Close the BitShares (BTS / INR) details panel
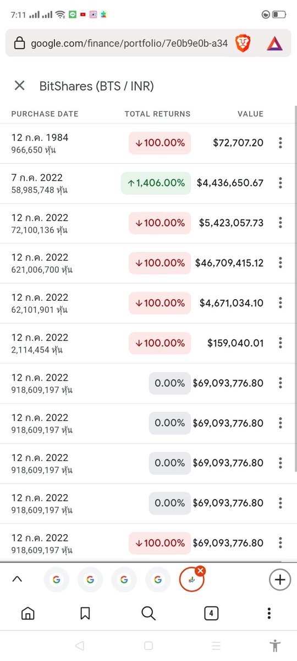Screen dimensions: 297x661 (x=19, y=85)
